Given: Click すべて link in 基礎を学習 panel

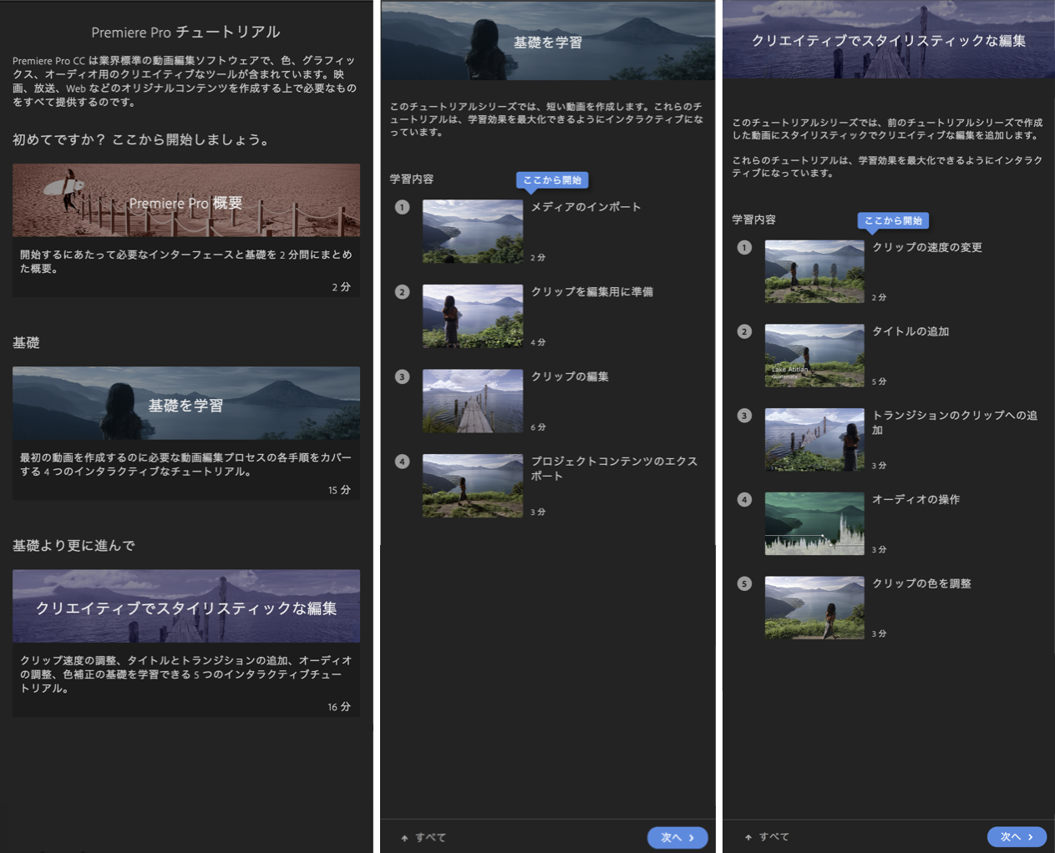Looking at the screenshot, I should point(424,837).
